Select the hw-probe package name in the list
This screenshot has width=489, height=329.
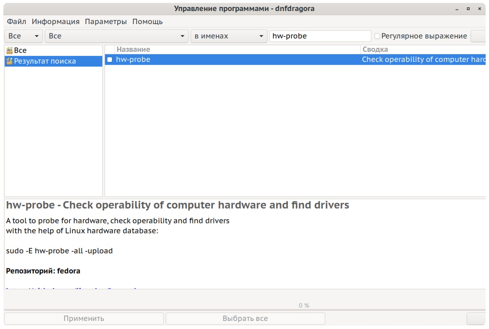pos(133,60)
